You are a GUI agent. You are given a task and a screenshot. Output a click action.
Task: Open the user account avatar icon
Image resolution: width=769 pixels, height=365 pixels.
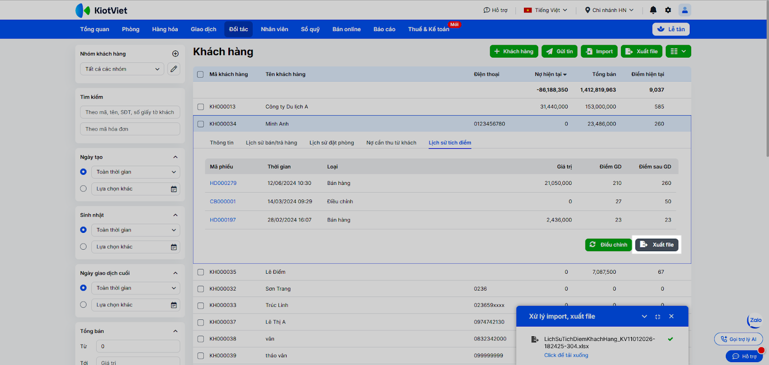tap(684, 10)
